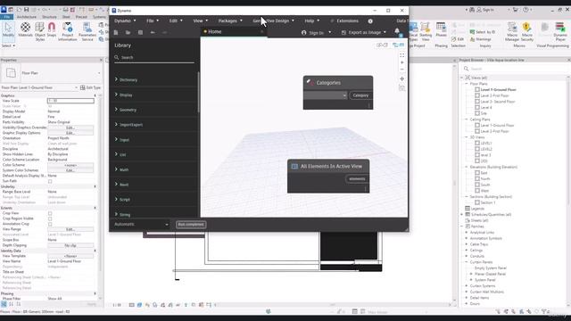Click the Dynamo save icon

pos(140,32)
